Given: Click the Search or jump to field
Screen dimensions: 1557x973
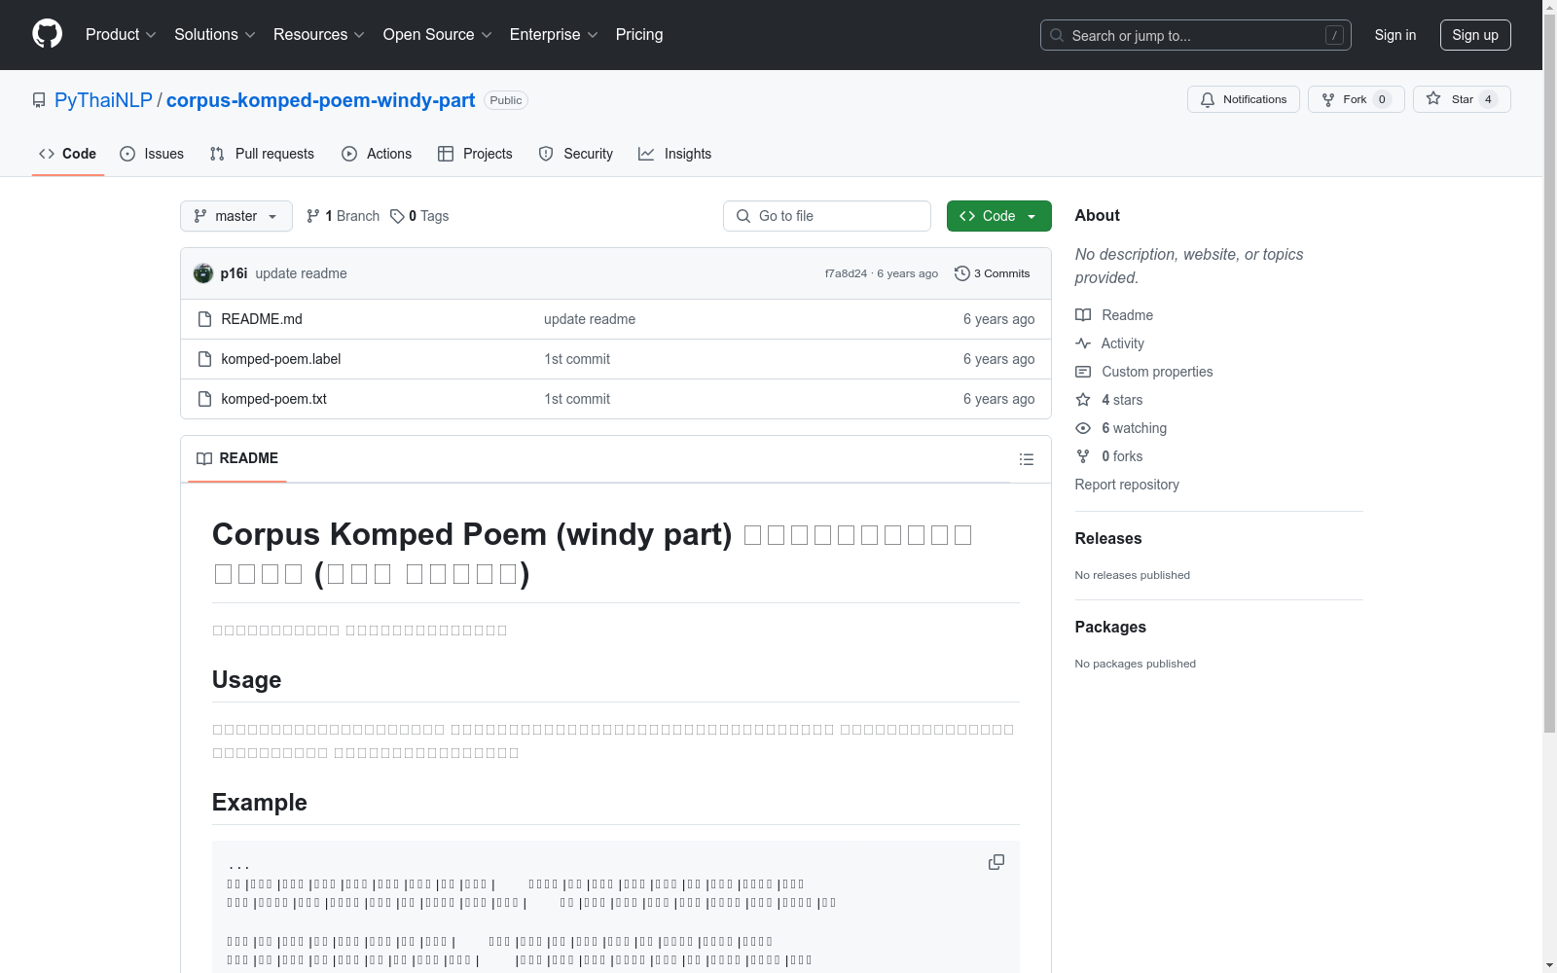Looking at the screenshot, I should coord(1196,35).
